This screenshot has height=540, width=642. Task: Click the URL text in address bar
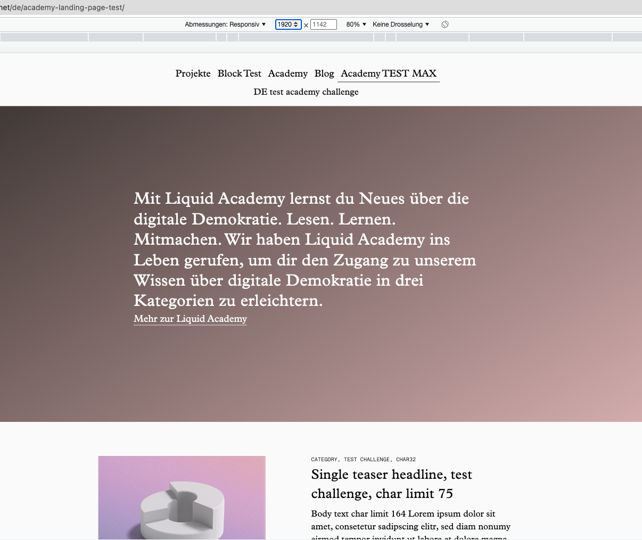pos(62,7)
